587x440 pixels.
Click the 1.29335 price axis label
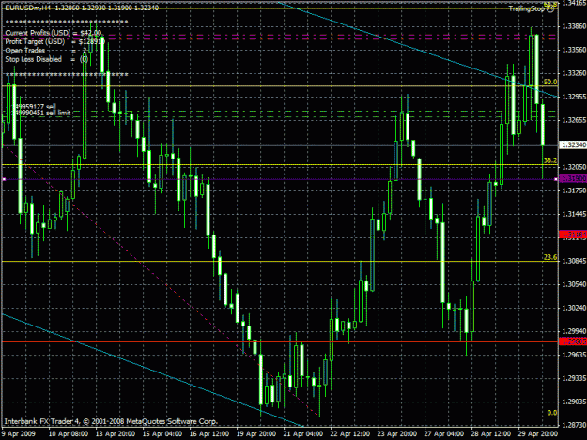[574, 378]
